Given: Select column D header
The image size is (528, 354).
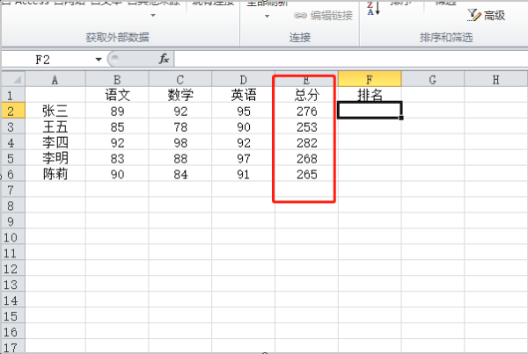Looking at the screenshot, I should tap(243, 80).
